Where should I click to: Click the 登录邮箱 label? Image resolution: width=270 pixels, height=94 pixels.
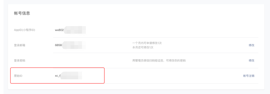click(x=20, y=45)
